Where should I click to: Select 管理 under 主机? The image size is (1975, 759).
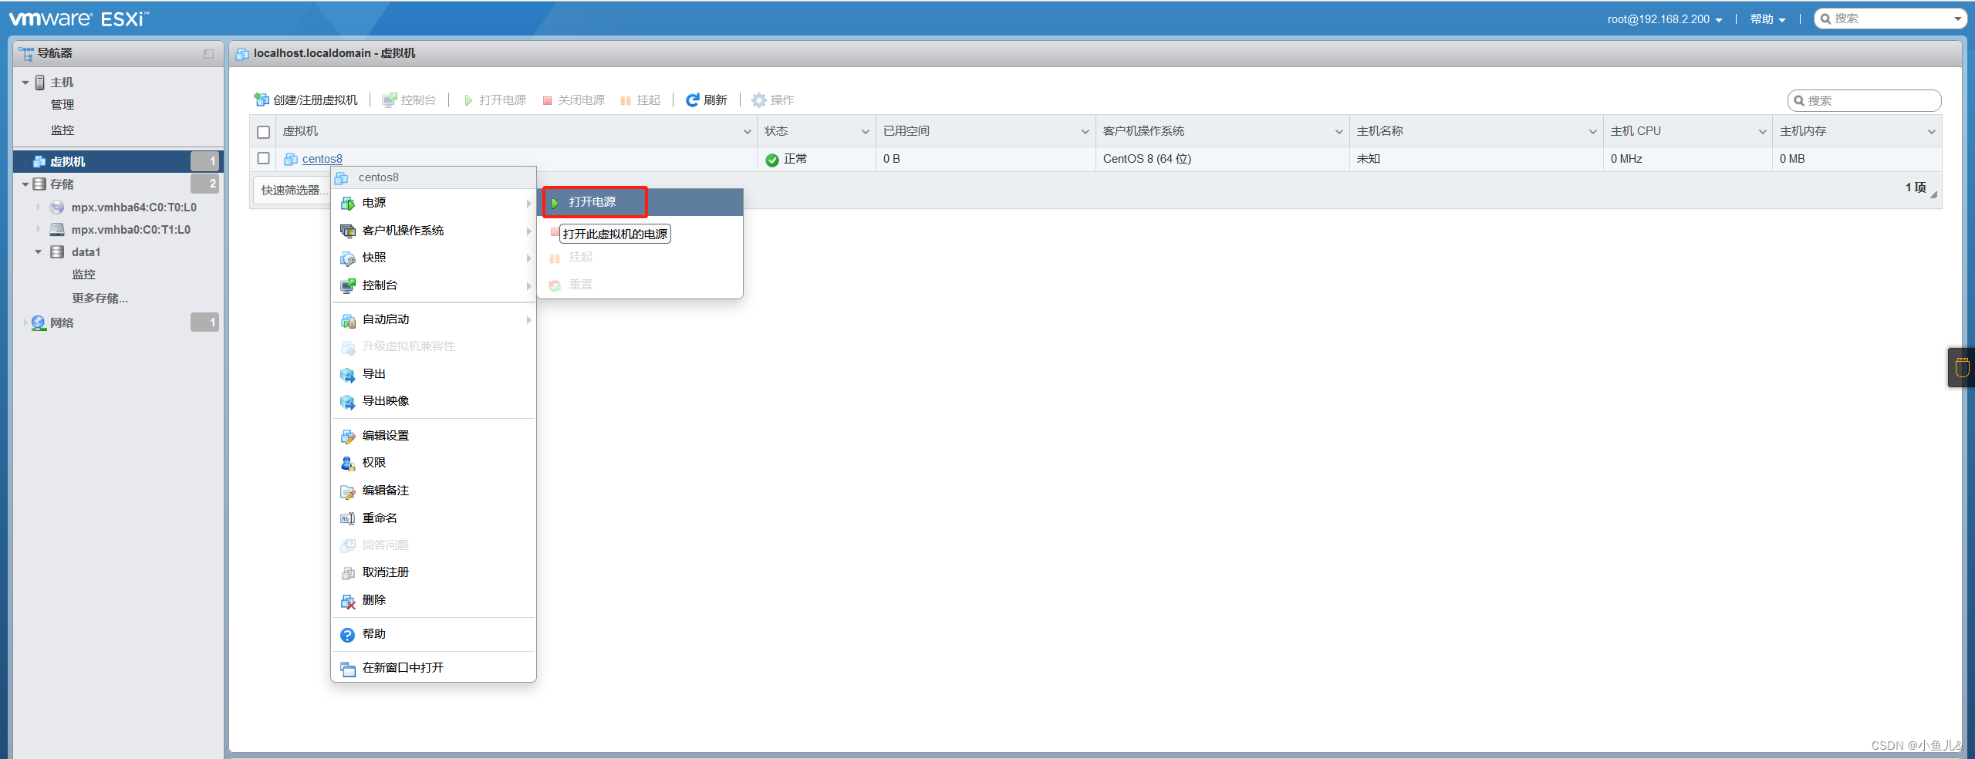(x=62, y=105)
